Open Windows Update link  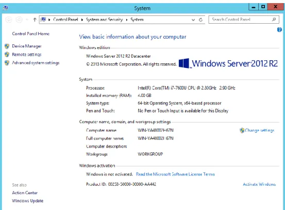point(28,201)
